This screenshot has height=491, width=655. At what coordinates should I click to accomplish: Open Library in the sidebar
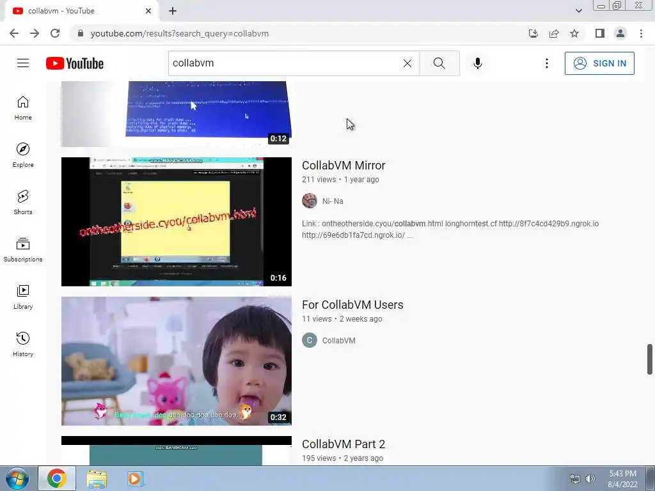[x=23, y=297]
